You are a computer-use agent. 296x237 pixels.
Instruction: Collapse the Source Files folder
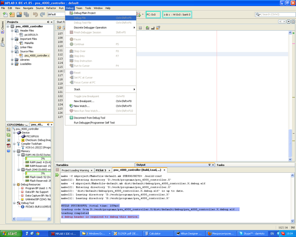click(12, 51)
